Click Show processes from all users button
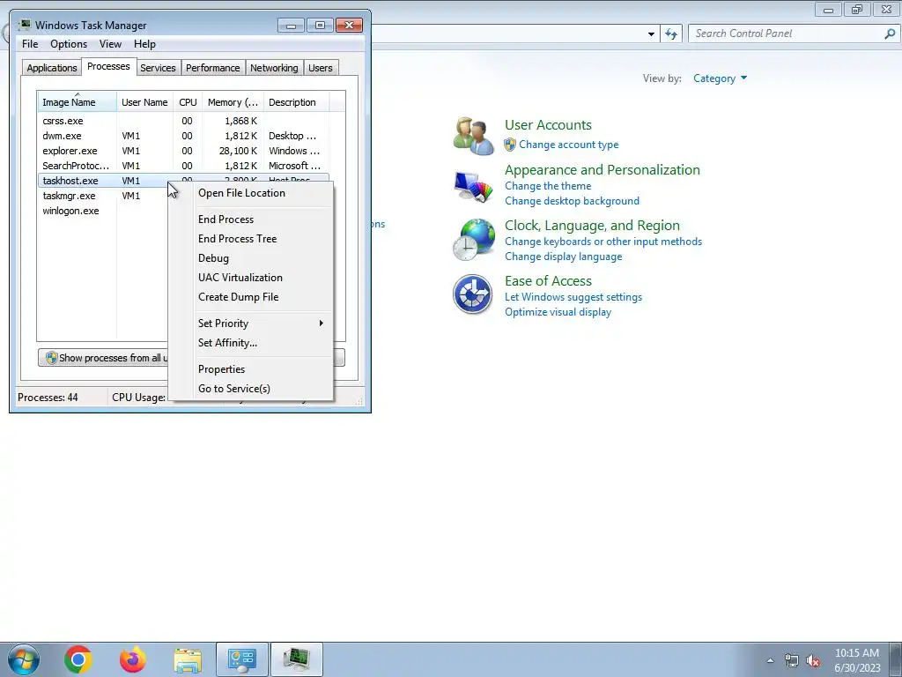This screenshot has height=677, width=902. point(104,358)
